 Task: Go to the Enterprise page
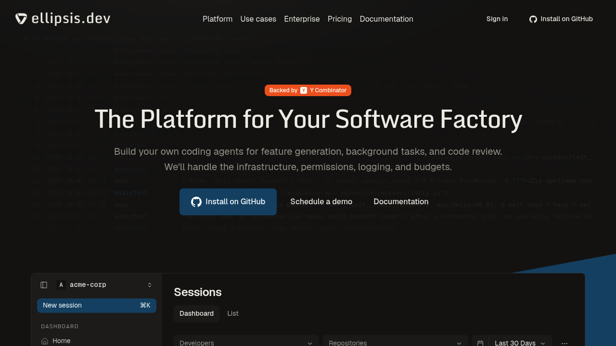302,19
